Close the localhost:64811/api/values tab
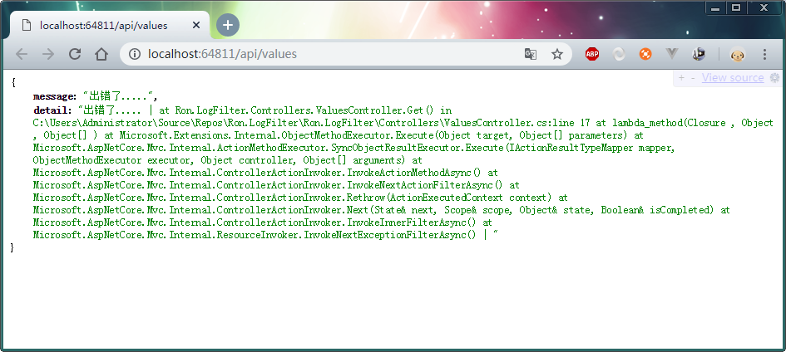Screen dimensions: 786x352 pos(196,25)
